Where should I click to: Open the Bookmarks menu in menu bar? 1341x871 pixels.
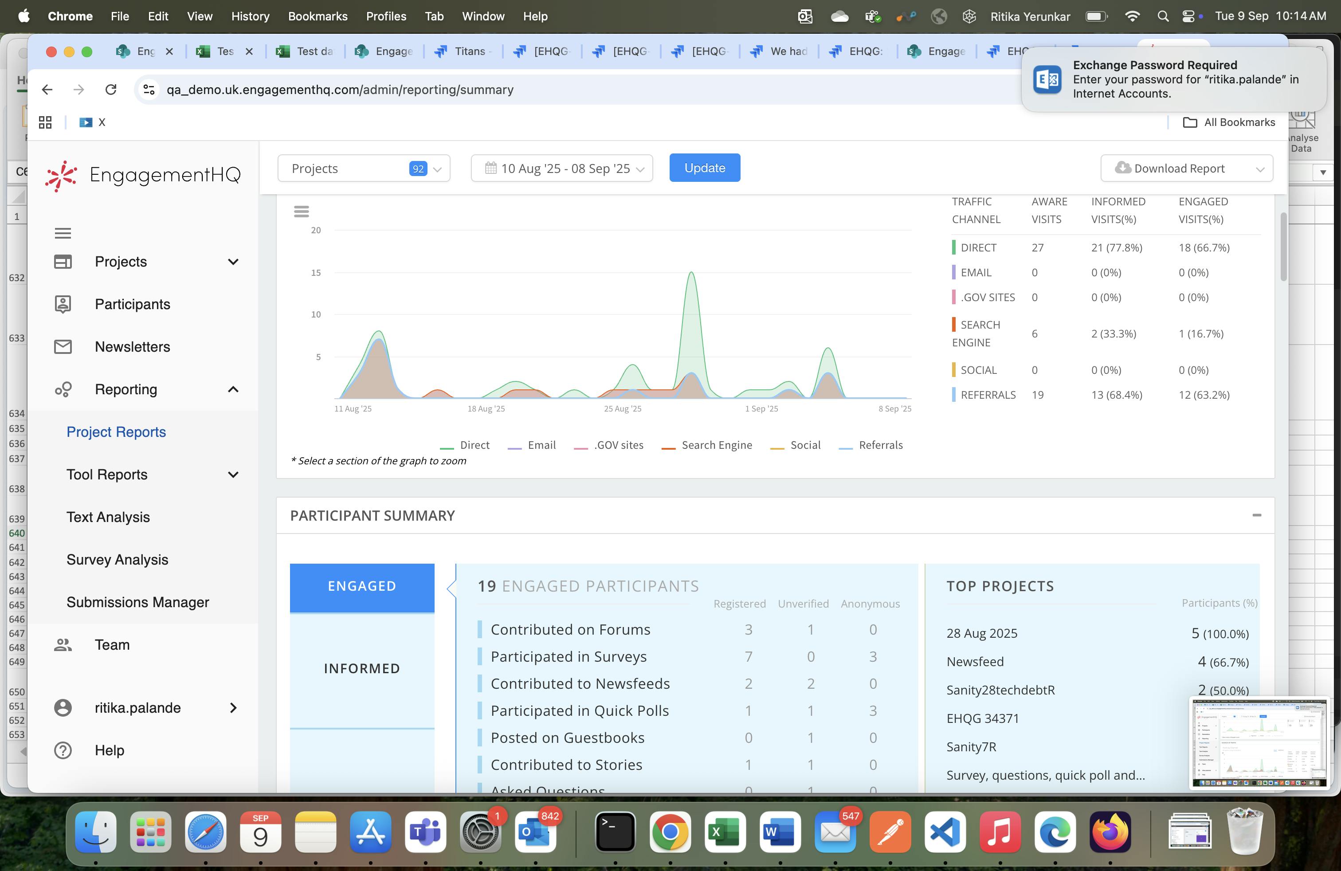point(317,16)
